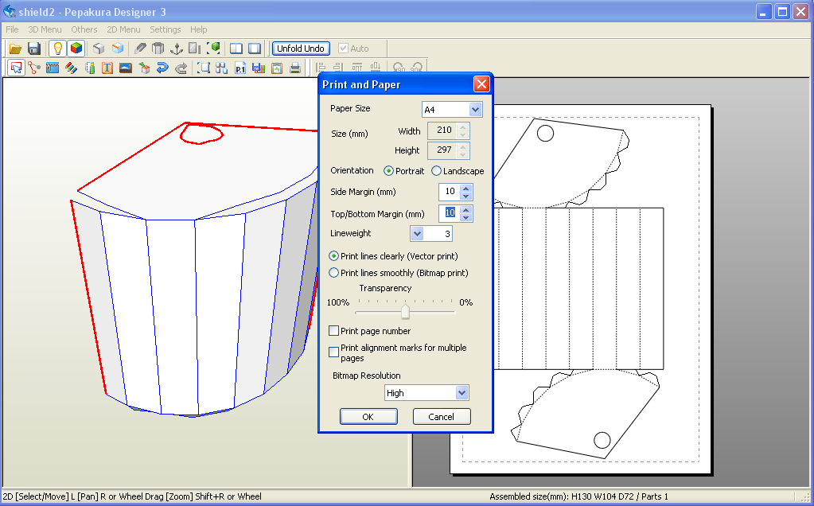
Task: Click the printer icon in toolbar
Action: click(295, 68)
